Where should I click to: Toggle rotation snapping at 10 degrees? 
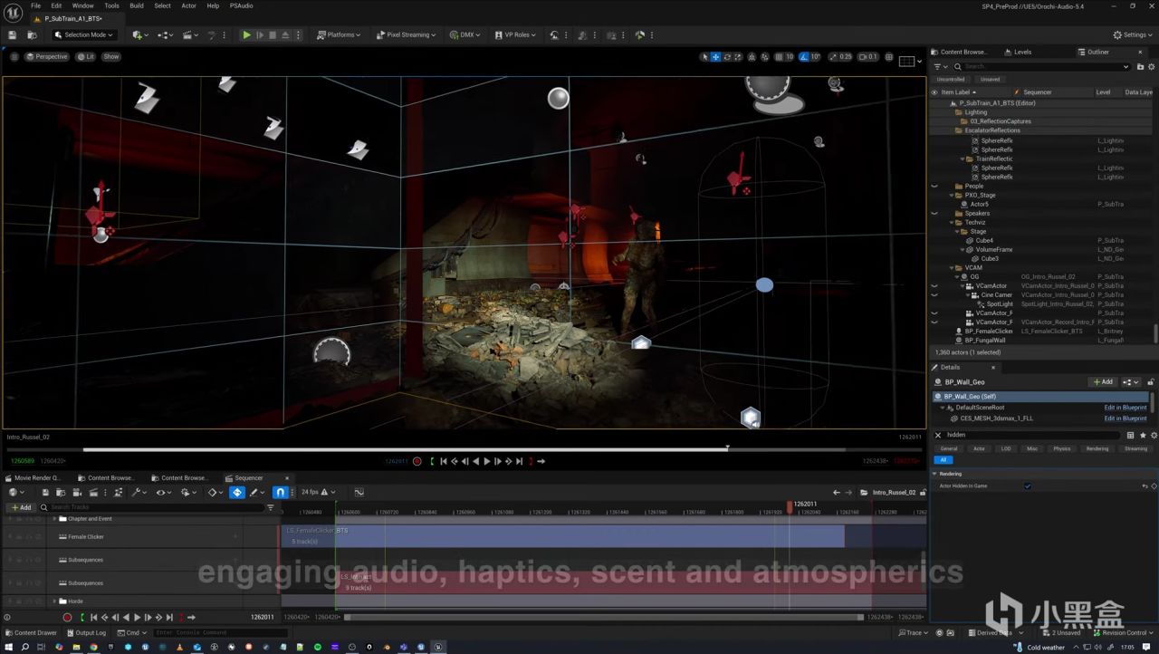pos(805,56)
